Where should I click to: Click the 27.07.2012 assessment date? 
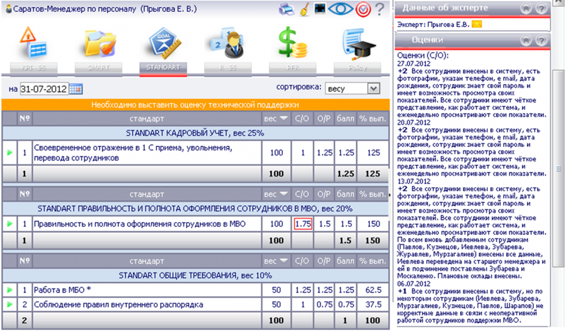pos(413,64)
